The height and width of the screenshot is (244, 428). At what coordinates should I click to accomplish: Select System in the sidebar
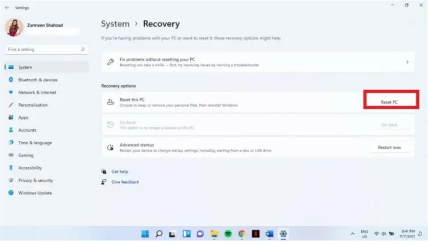tap(47, 67)
